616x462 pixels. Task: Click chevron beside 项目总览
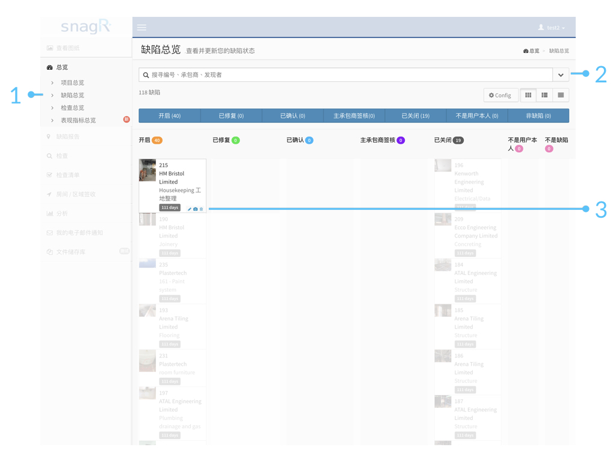click(x=52, y=82)
